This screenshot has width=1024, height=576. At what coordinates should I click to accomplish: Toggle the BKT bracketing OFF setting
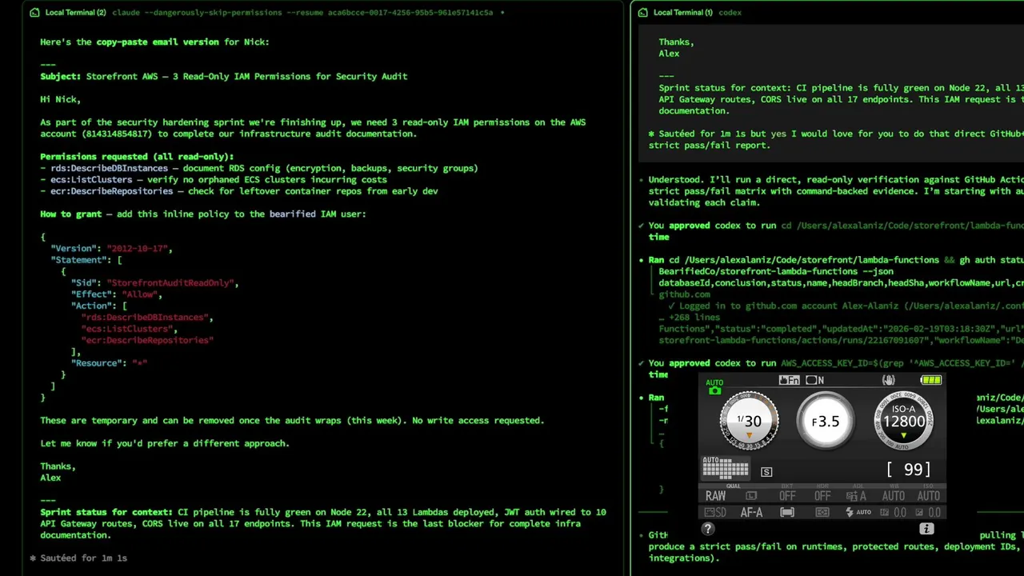click(787, 496)
